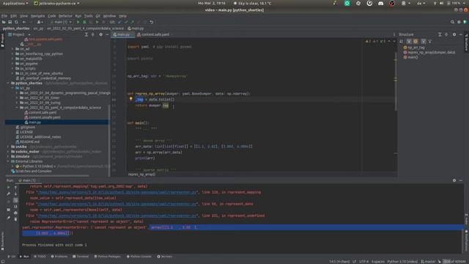This screenshot has width=469, height=264.
Task: Click the Git update project arrow icon
Action: [x=119, y=22]
